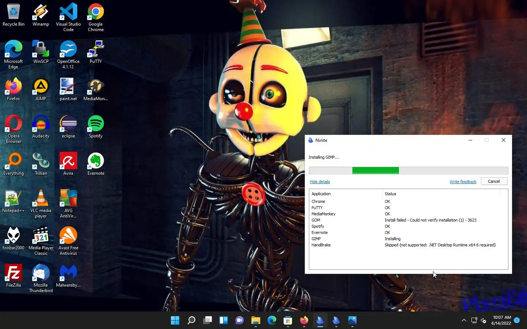Screen dimensions: 527x329
Task: Select the Notepad++ desktop icon
Action: (x=14, y=201)
